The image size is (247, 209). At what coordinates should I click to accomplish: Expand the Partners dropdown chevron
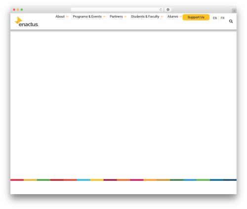[x=125, y=17]
